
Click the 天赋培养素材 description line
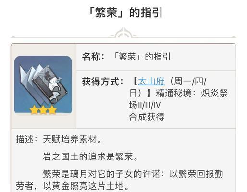(x=72, y=139)
